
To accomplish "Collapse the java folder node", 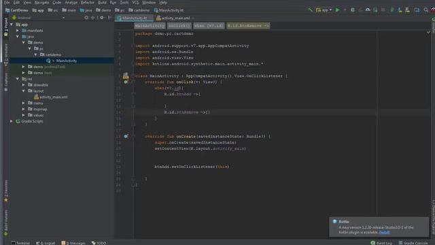I will point(18,36).
